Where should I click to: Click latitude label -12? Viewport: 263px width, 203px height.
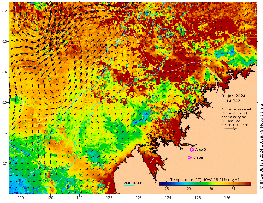click(x=5, y=11)
